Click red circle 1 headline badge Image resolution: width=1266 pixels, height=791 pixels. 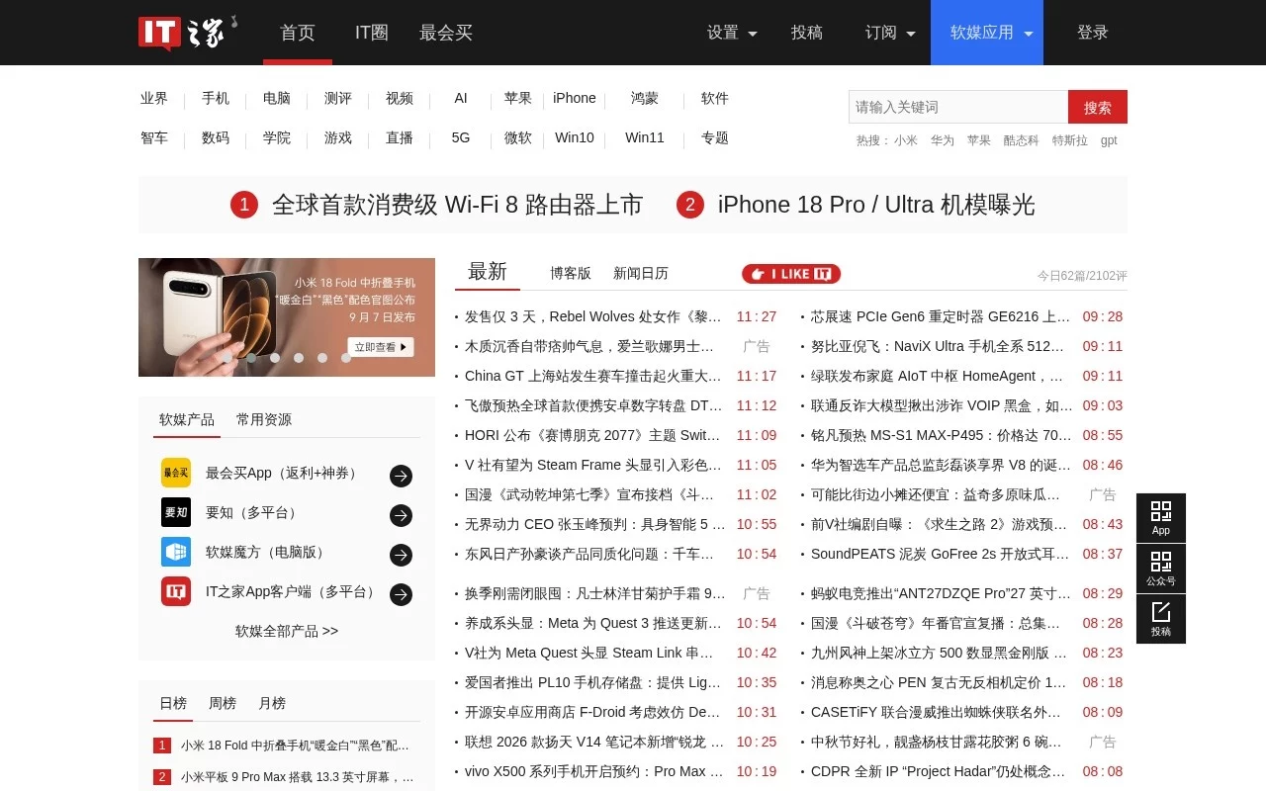click(244, 205)
